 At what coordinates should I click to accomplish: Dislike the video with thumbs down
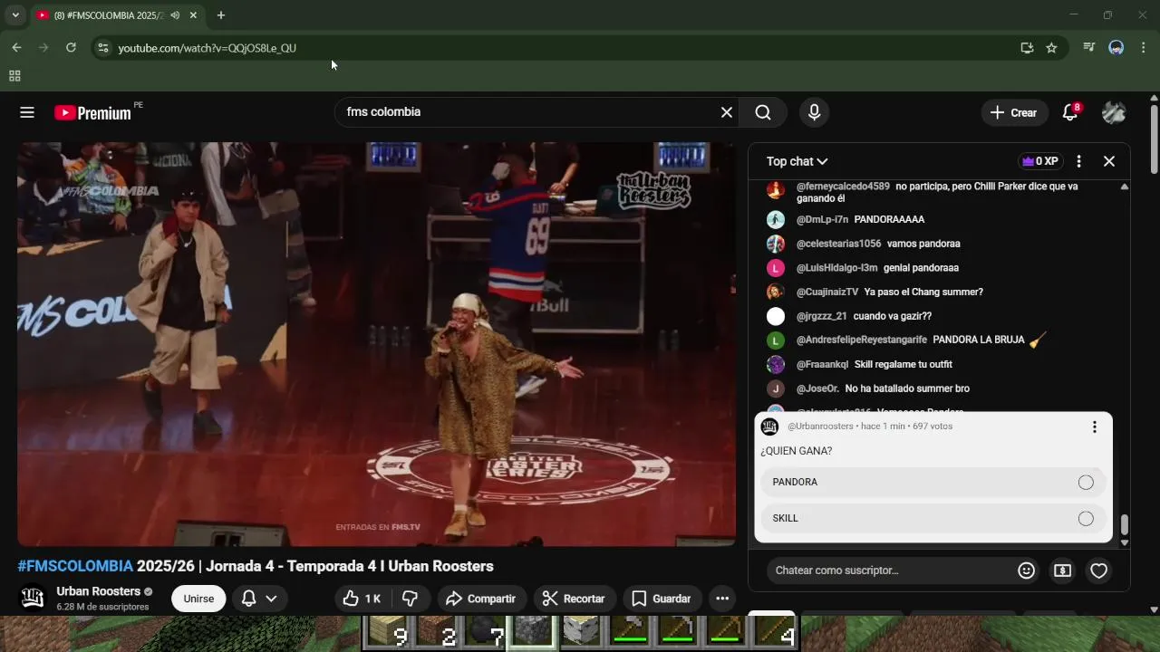click(410, 599)
